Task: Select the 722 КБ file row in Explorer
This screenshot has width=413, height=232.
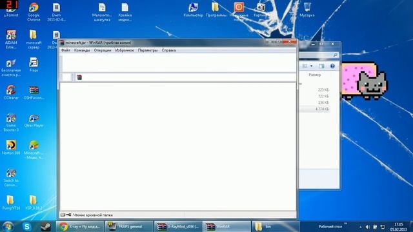Action: coord(314,96)
